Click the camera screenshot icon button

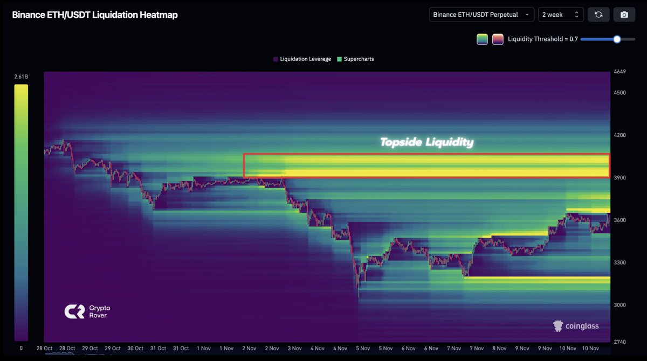click(x=624, y=15)
